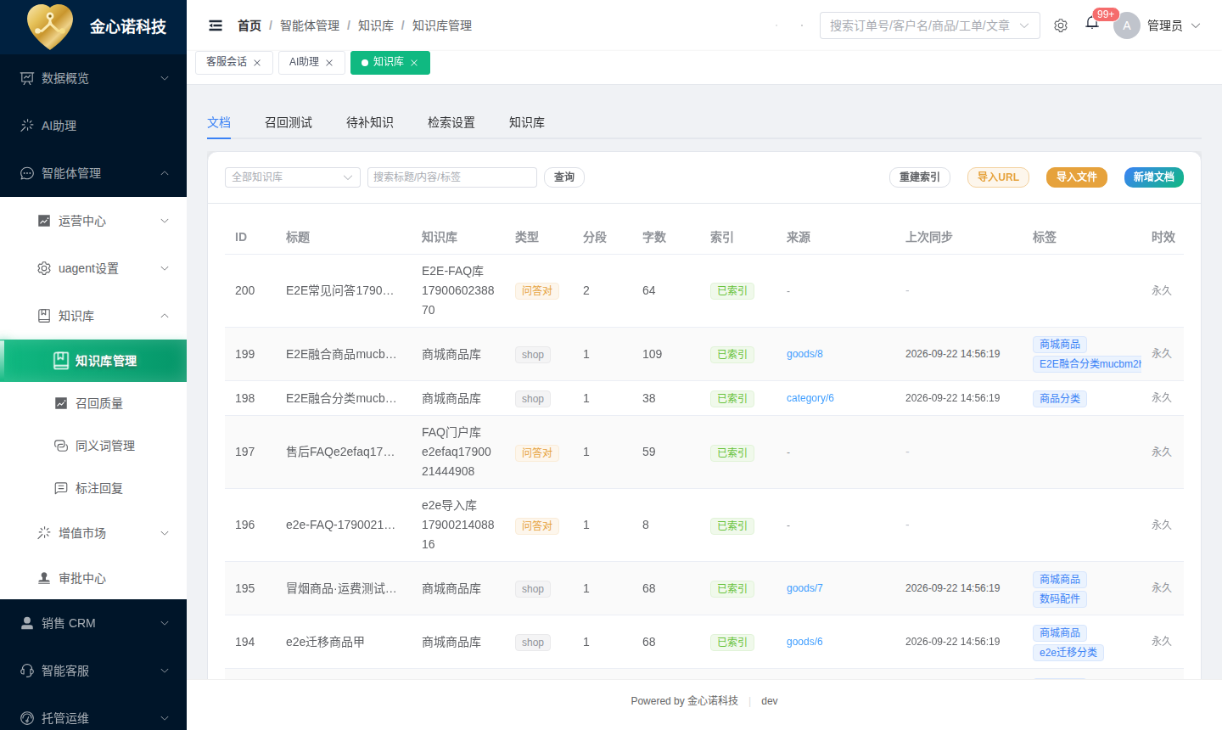Screen dimensions: 1222x730
Task: Switch to the 知识库 content tab
Action: (x=527, y=122)
